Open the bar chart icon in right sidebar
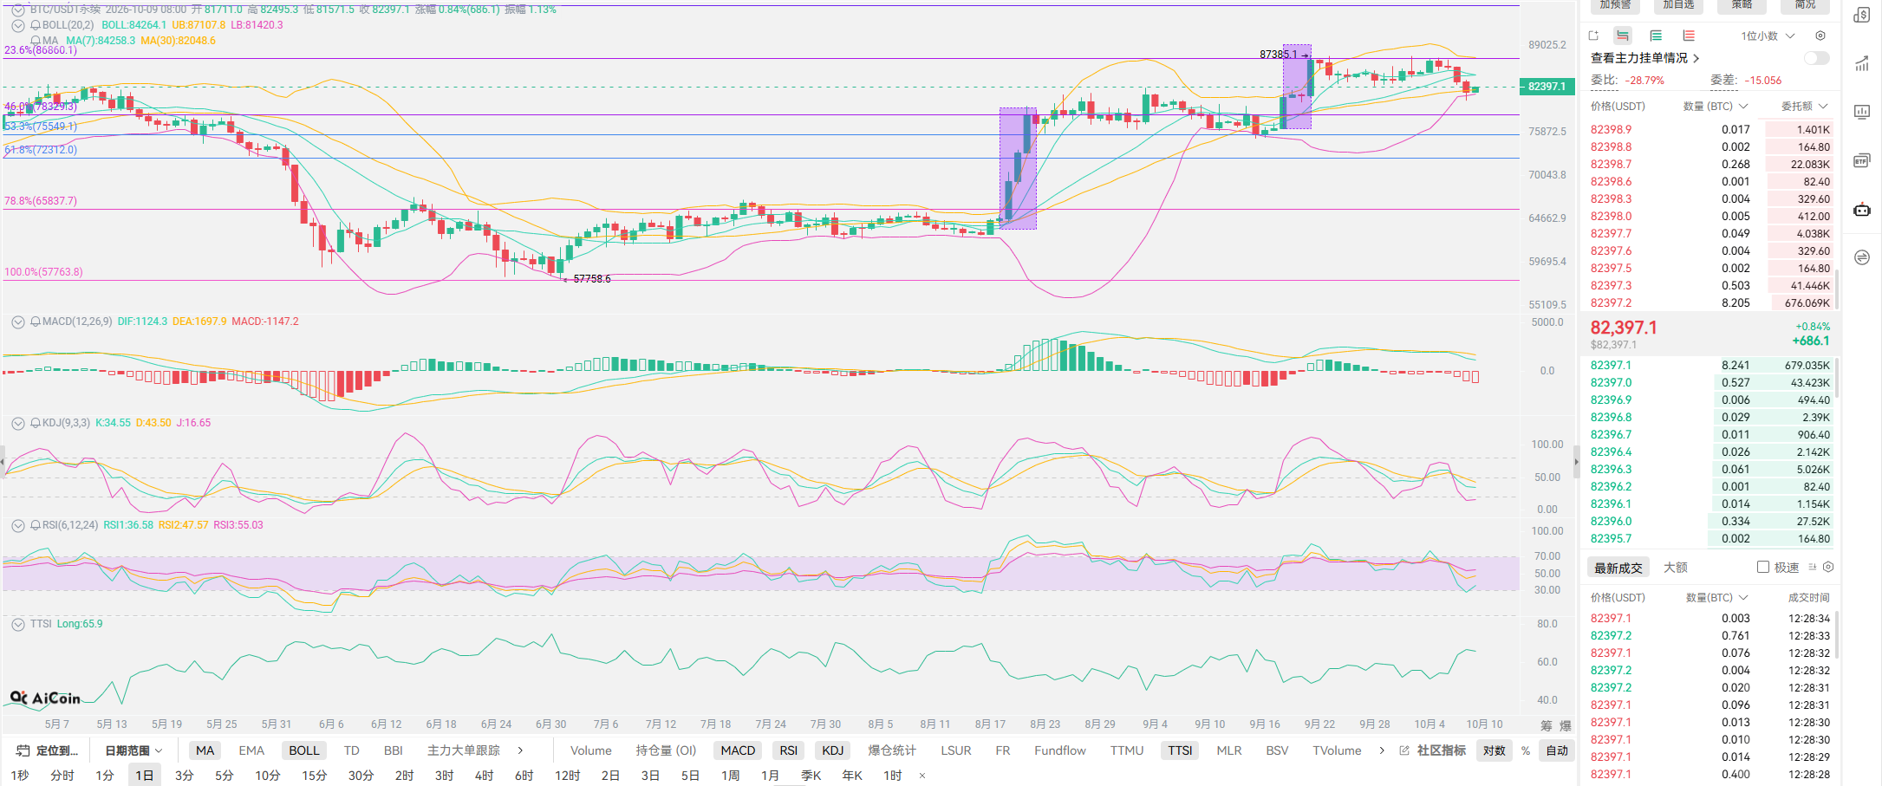 tap(1862, 112)
